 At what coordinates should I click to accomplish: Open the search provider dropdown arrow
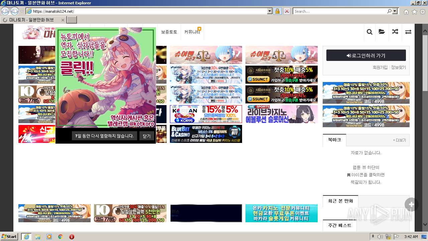[395, 11]
